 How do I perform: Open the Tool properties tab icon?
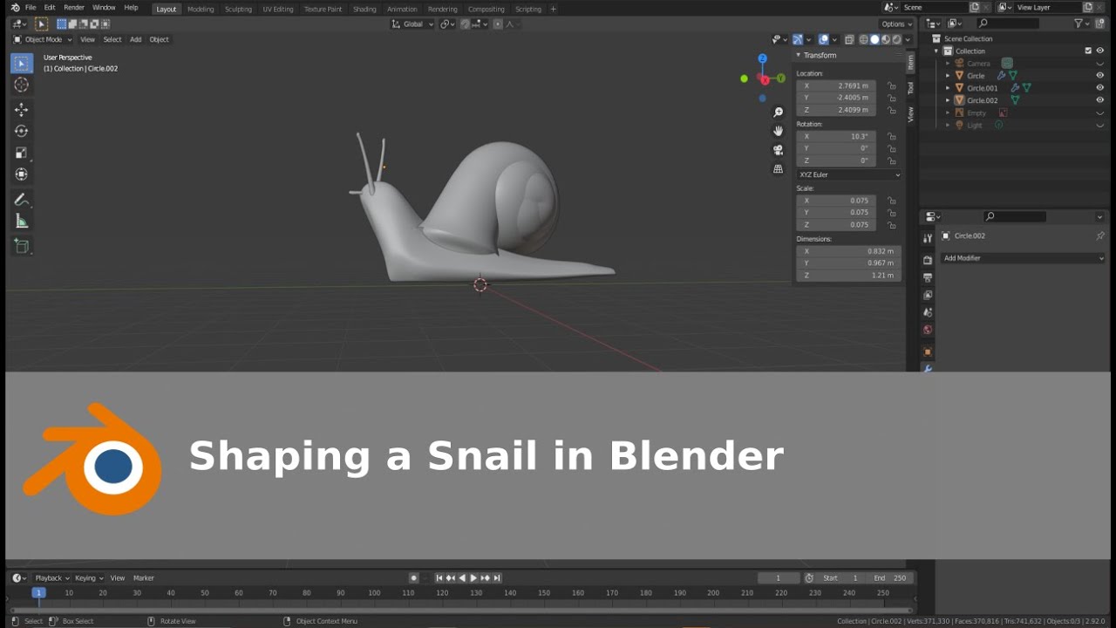point(928,238)
